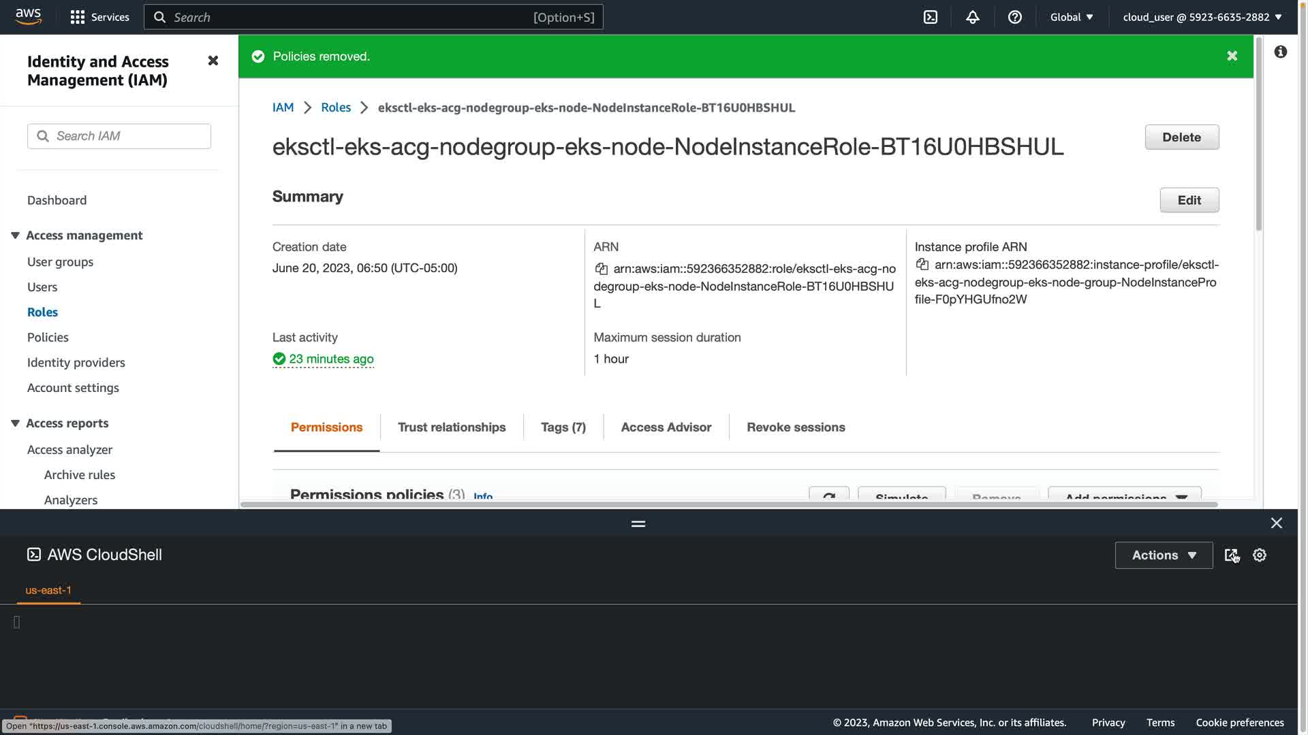Screen dimensions: 1308x735
Task: Open Roles in the breadcrumb
Action: (336, 108)
